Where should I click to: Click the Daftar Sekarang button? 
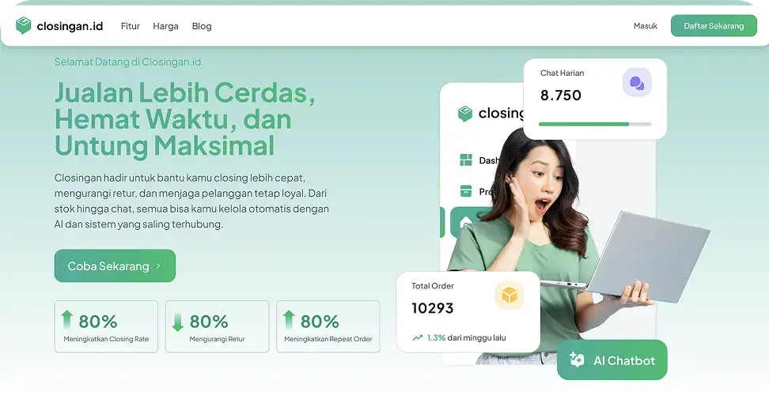click(x=714, y=26)
